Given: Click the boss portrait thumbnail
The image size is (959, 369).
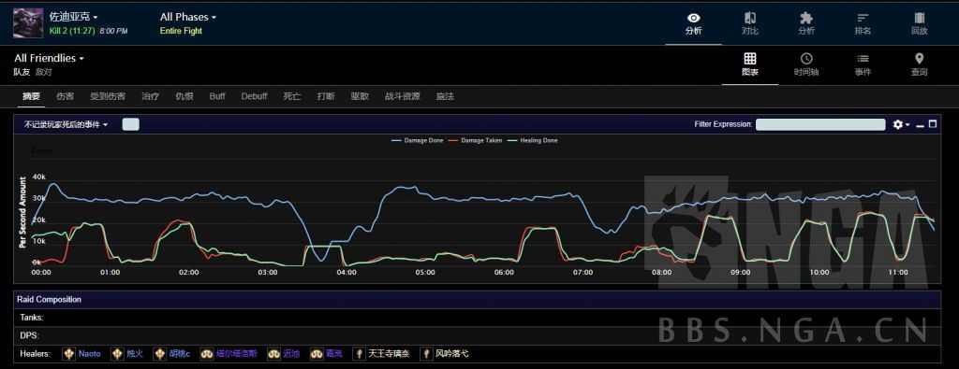Looking at the screenshot, I should coord(28,23).
